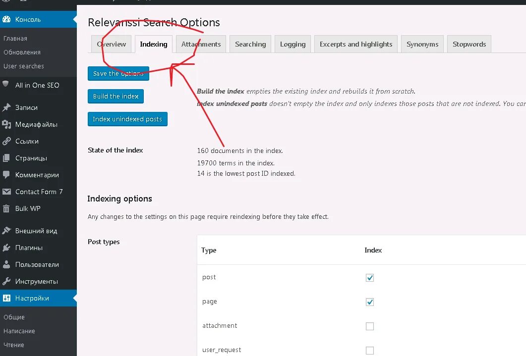This screenshot has height=356, width=526.
Task: Click the Contact Form 7 envelope icon
Action: 6,192
